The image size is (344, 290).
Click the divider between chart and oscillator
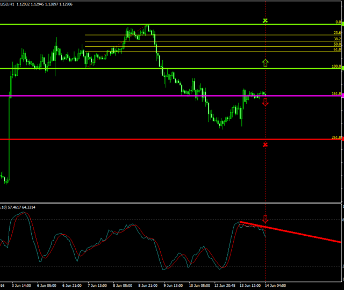[172, 203]
